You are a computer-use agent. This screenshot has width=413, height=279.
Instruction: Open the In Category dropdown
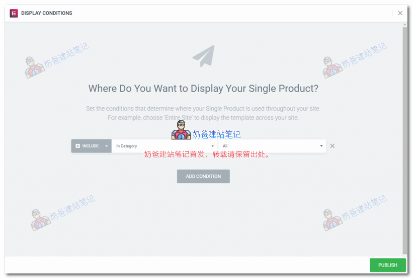164,146
